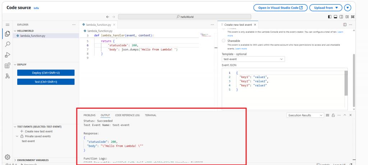Open the Execution Results output channel dropdown
This screenshot has width=368, height=165.
305,115
